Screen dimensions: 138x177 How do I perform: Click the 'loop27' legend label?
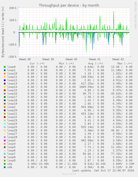(x=12, y=134)
